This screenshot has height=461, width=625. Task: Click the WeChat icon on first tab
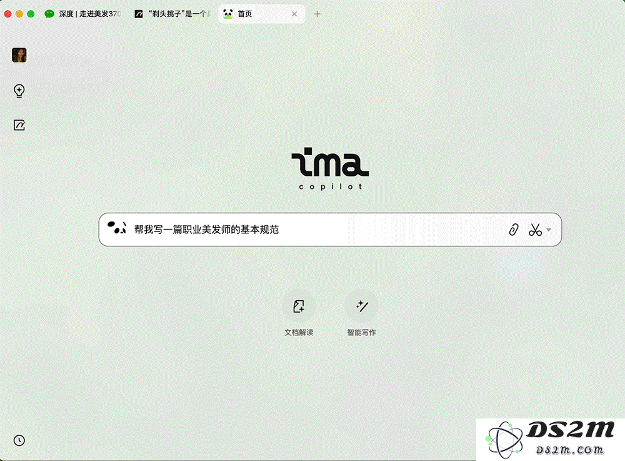[49, 14]
